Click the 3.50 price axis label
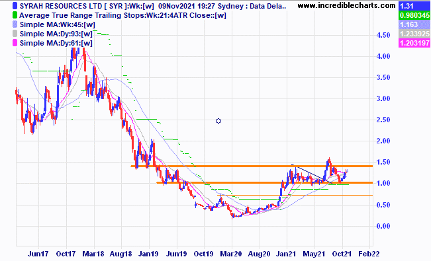 pyautogui.click(x=383, y=77)
